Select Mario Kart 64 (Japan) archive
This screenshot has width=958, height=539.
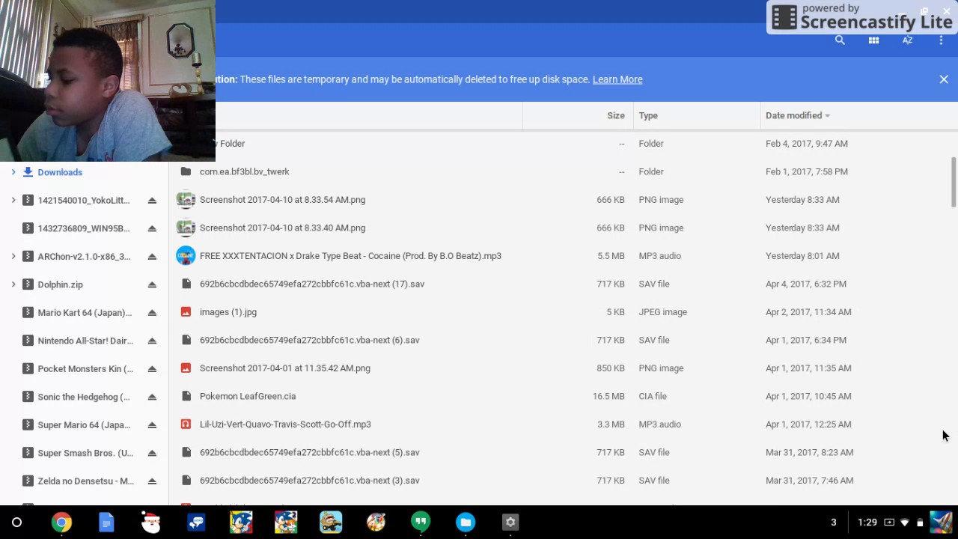point(85,312)
